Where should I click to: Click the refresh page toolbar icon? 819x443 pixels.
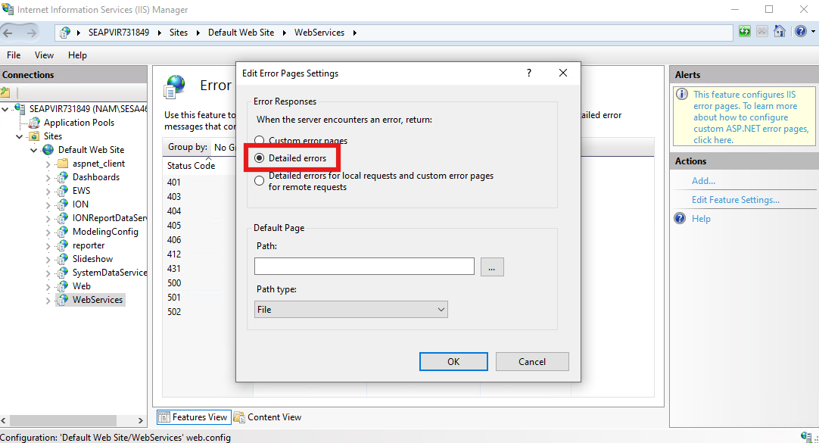coord(745,32)
